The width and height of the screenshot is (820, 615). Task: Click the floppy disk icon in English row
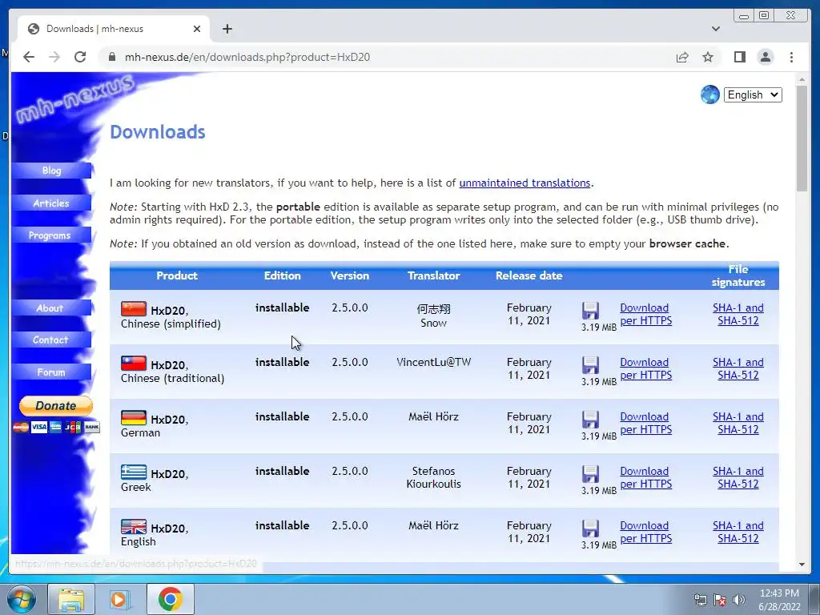(590, 529)
